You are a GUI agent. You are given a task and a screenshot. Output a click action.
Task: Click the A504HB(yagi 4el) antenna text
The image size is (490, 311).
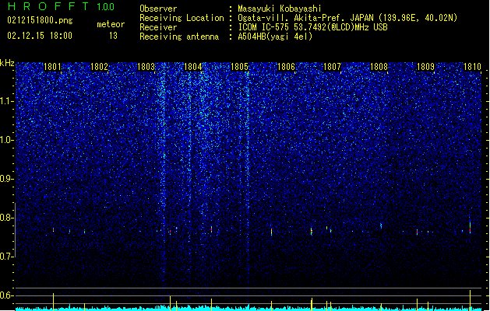[275, 37]
